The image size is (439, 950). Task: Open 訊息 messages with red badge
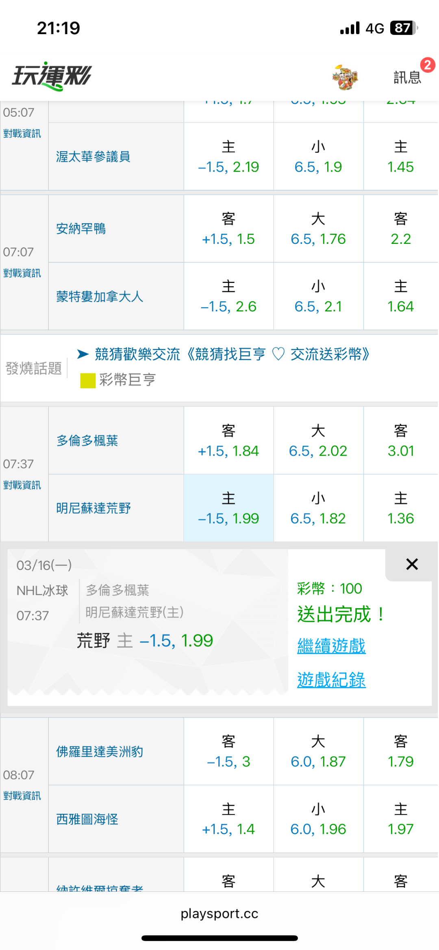pyautogui.click(x=408, y=77)
